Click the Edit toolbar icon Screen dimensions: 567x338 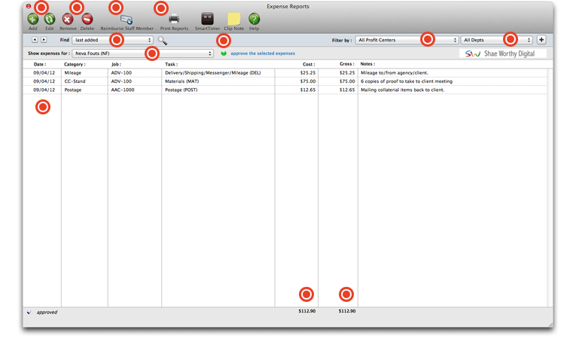pyautogui.click(x=50, y=19)
